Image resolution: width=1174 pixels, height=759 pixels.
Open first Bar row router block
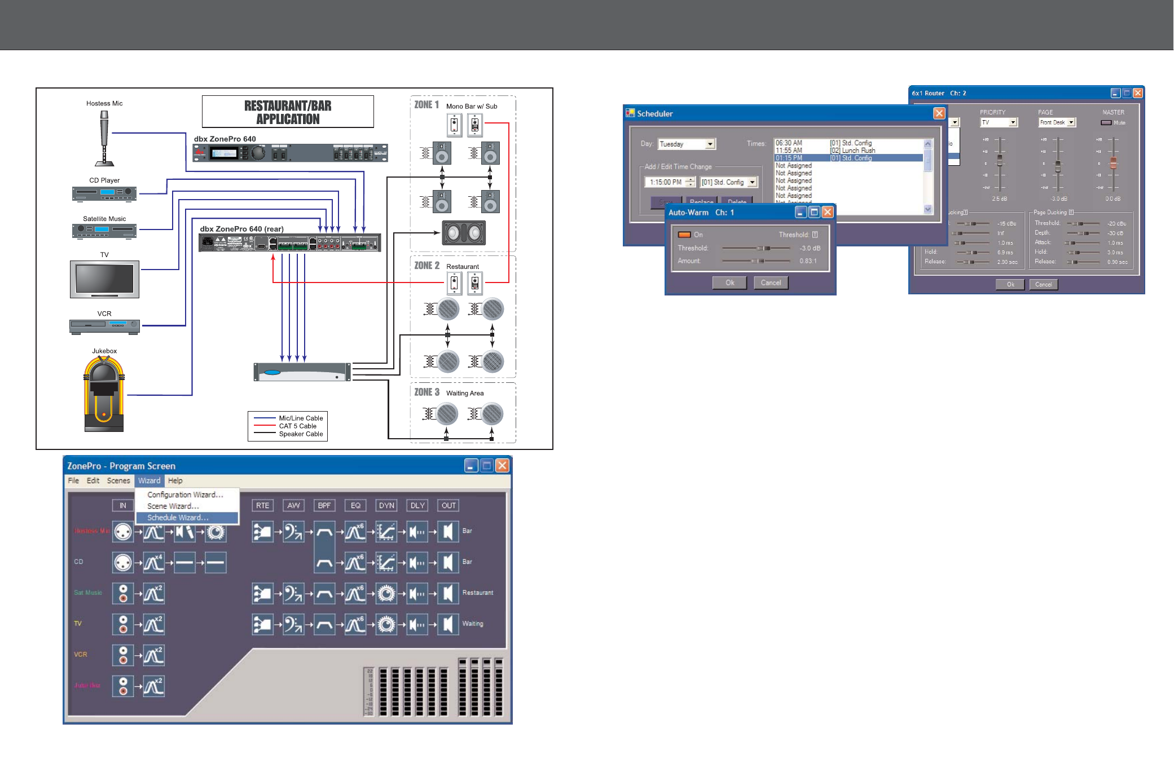point(262,531)
